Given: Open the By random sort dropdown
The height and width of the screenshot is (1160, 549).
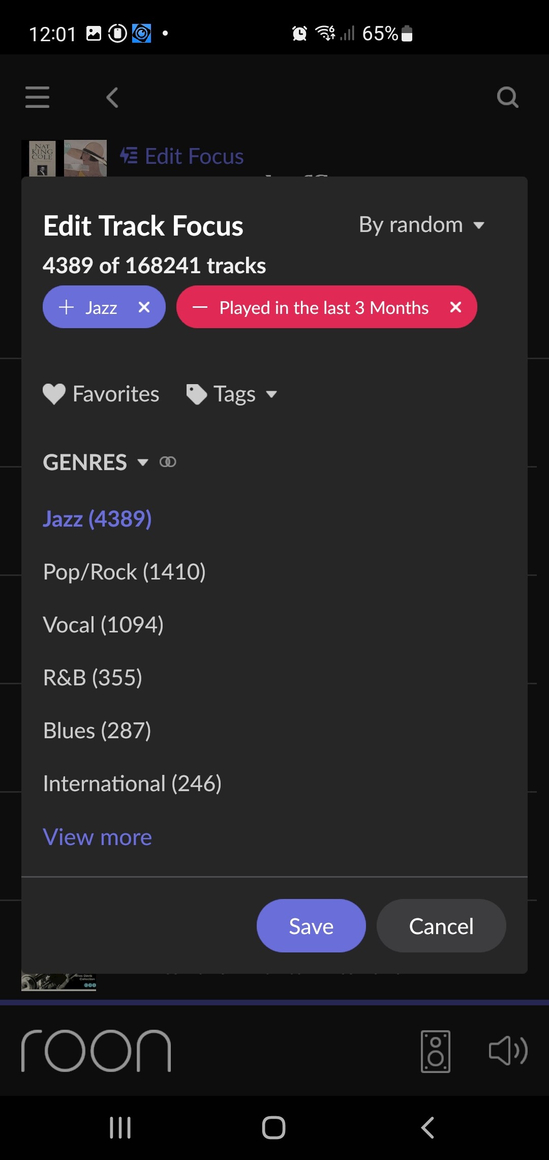Looking at the screenshot, I should tap(421, 225).
